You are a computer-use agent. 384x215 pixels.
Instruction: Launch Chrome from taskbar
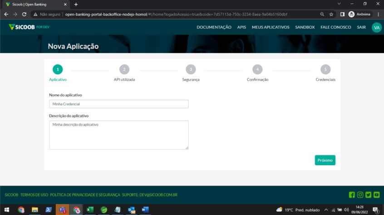[x=21, y=210]
